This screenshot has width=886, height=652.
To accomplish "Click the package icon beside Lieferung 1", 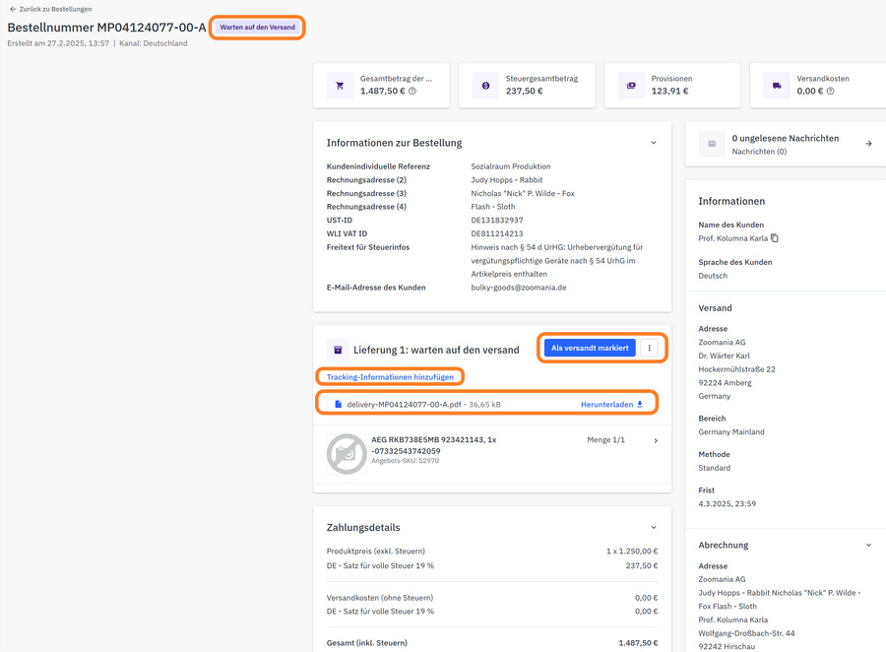I will pos(338,350).
